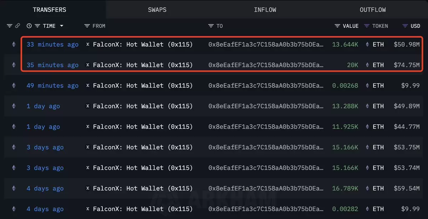Click the USD amount '$53.75M'
Screen dimensions: 428x219
pos(407,147)
